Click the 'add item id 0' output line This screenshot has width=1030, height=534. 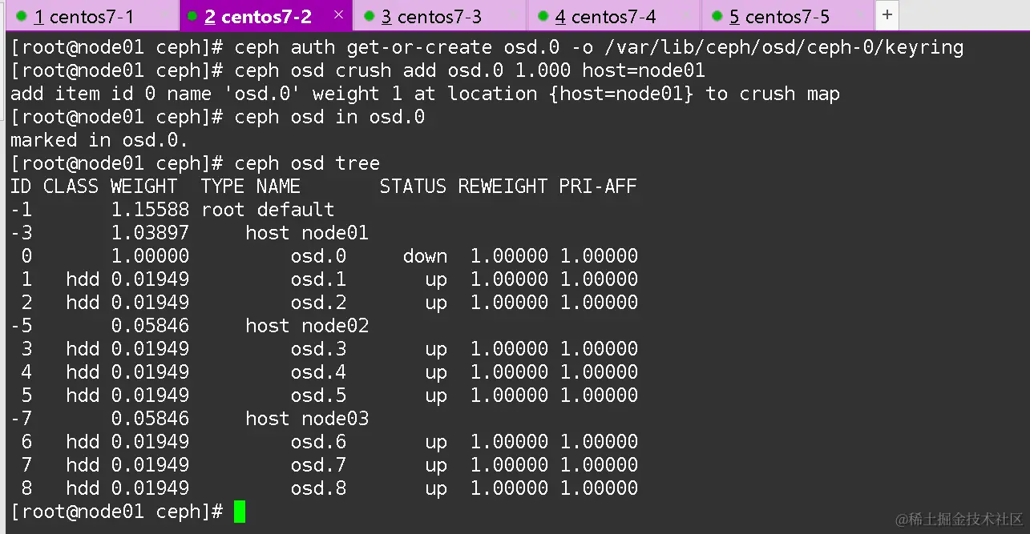425,94
